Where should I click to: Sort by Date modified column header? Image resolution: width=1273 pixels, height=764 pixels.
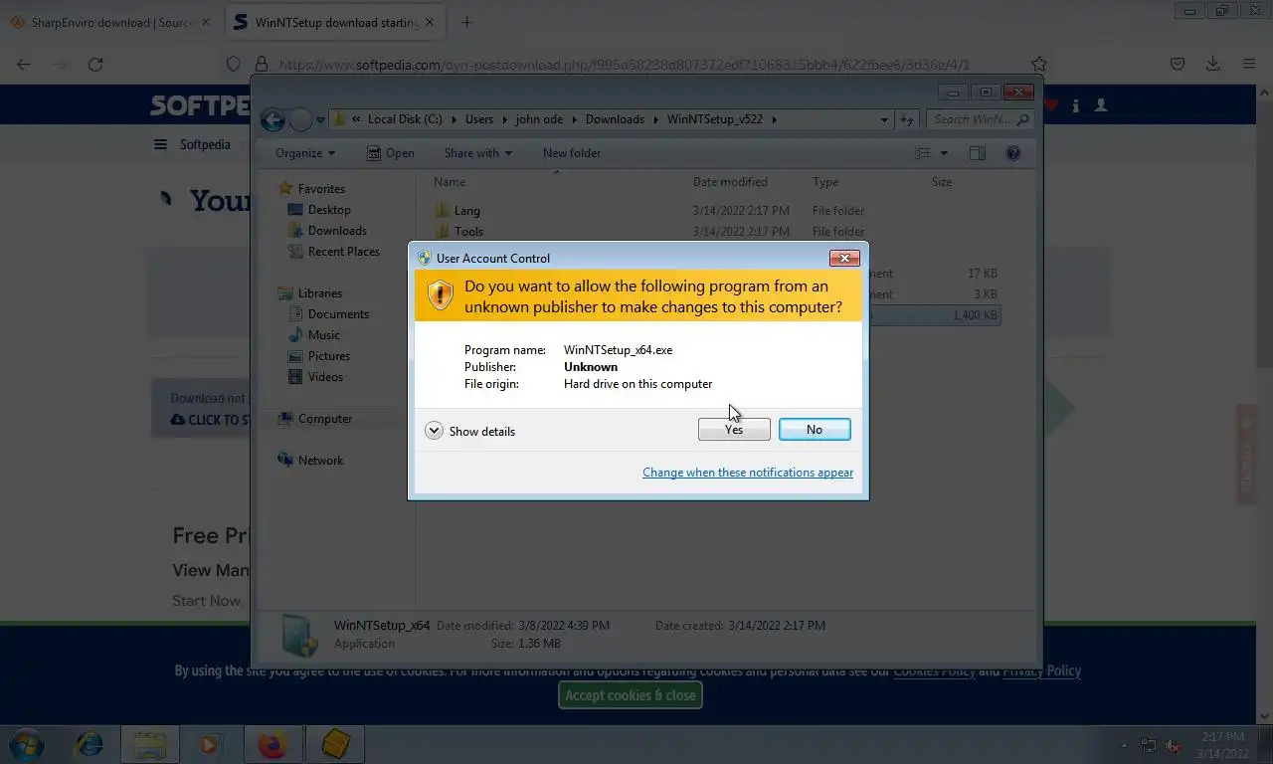[x=730, y=182]
